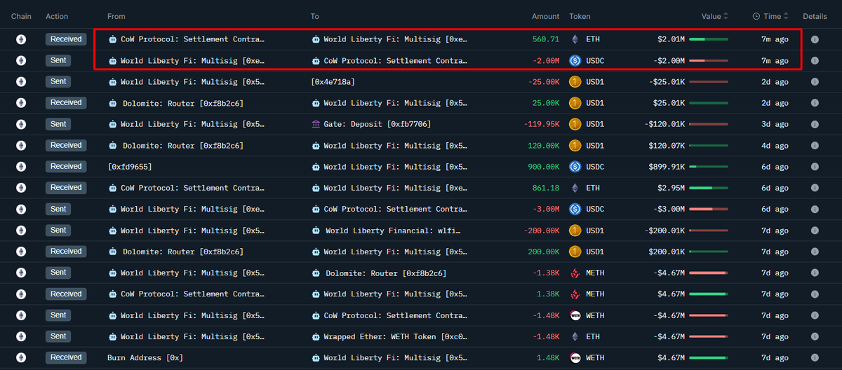Screen dimensions: 842x370
Task: Click the USD1 token icon in -25.00K row
Action: 575,82
